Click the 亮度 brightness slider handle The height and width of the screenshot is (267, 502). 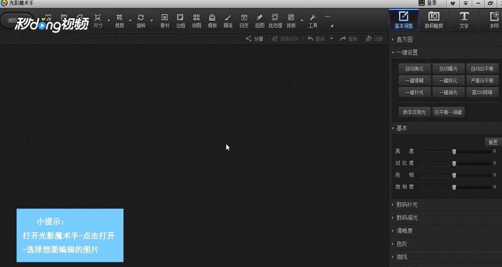(x=454, y=152)
